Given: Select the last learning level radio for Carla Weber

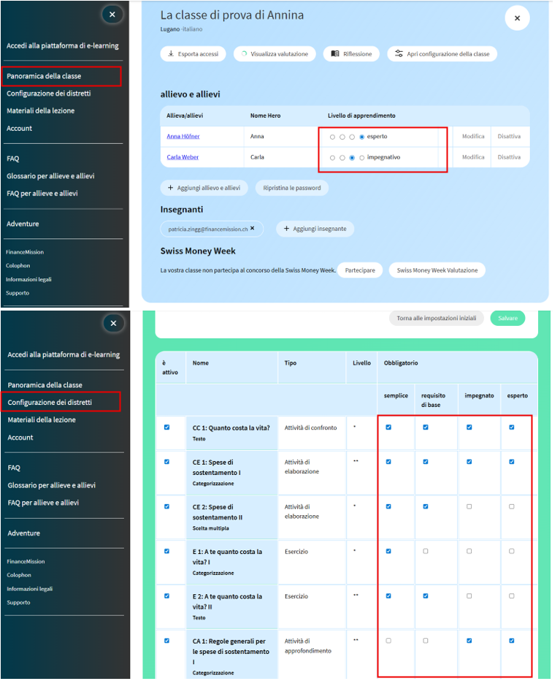Looking at the screenshot, I should pyautogui.click(x=361, y=157).
